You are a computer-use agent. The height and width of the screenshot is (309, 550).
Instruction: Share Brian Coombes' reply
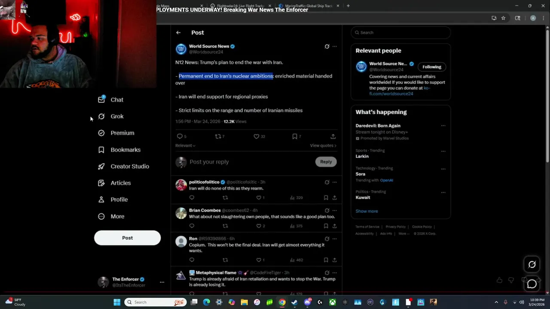point(334,226)
